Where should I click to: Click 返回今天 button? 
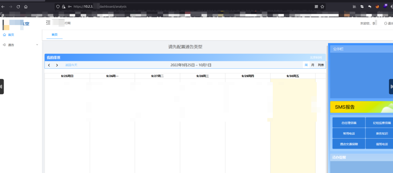[x=71, y=65]
